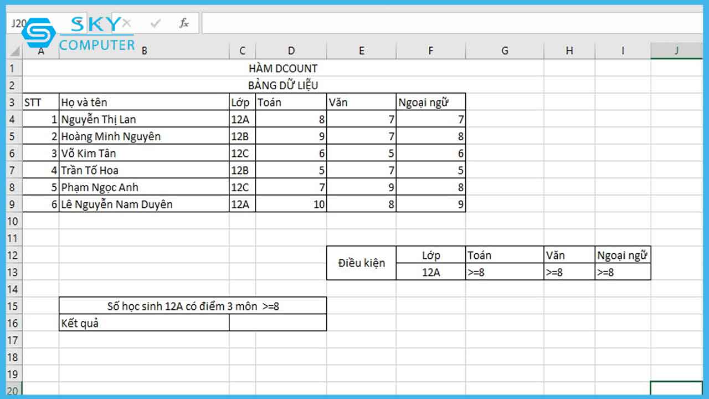The image size is (709, 399).
Task: Select the class cell '12B' for Trần Tố Hoa
Action: tap(243, 170)
